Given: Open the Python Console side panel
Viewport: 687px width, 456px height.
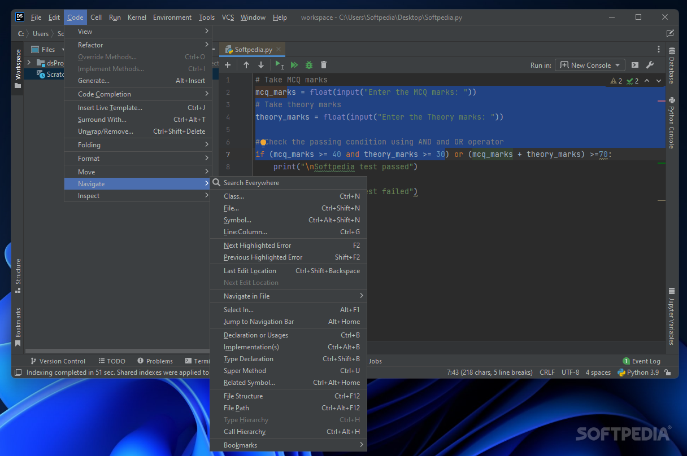Looking at the screenshot, I should click(672, 122).
